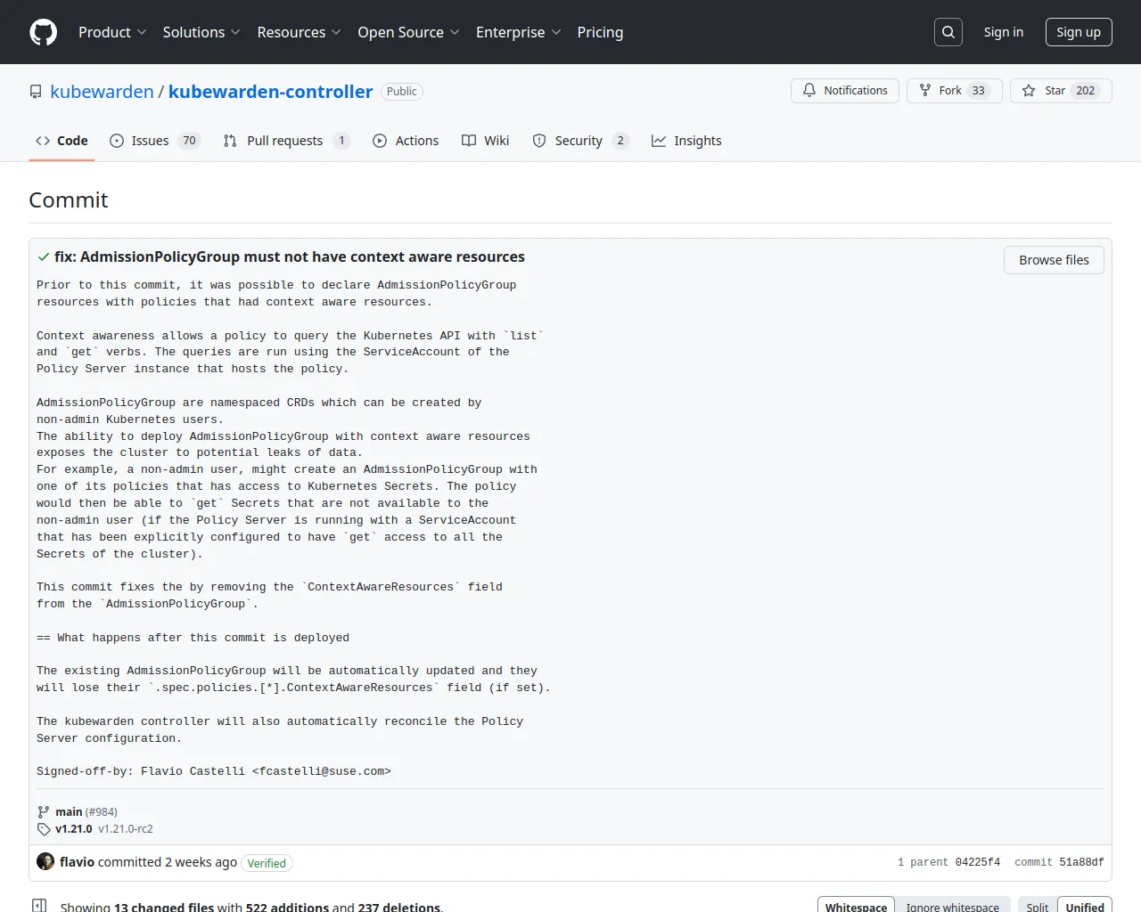The width and height of the screenshot is (1141, 912).
Task: Open parent commit 04225f4
Action: [977, 862]
